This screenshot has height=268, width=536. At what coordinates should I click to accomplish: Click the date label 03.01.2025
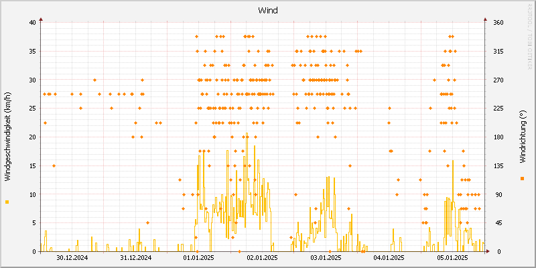tap(326, 258)
